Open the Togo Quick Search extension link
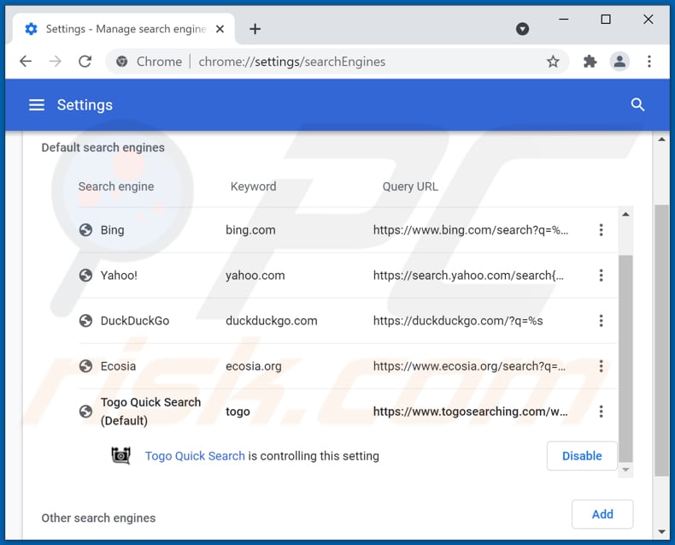675x545 pixels. tap(195, 456)
